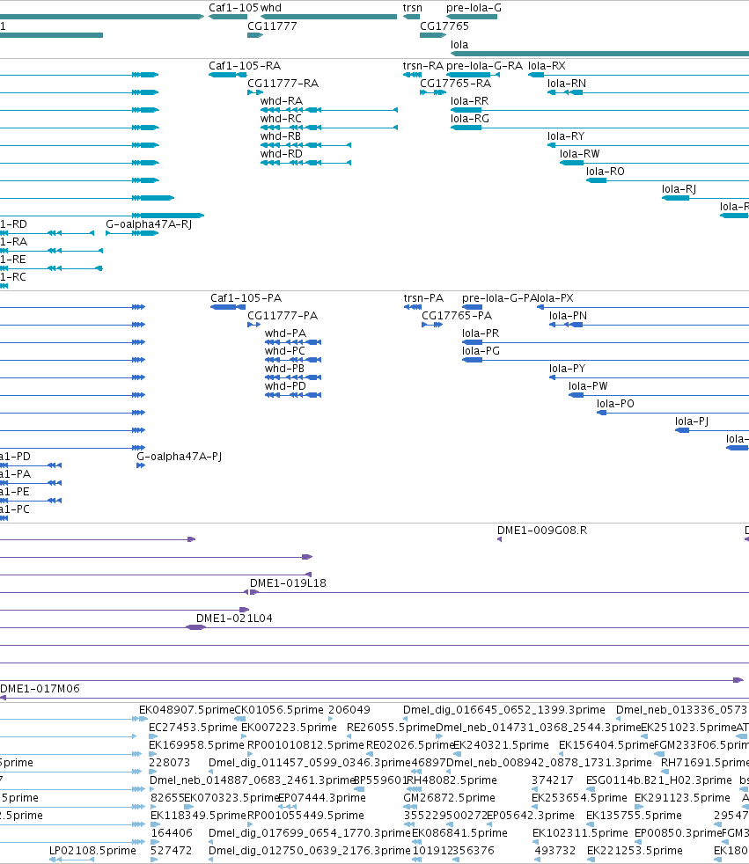The image size is (749, 864).
Task: Select the whd-PB protein label
Action: 284,369
